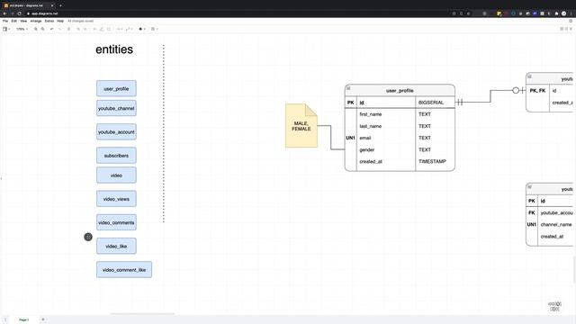Open the 170% zoom level dropdown
Image resolution: width=576 pixels, height=324 pixels.
point(22,29)
